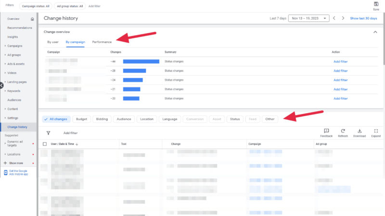385x216 pixels.
Task: Open Audiences in the sidebar
Action: tap(14, 100)
